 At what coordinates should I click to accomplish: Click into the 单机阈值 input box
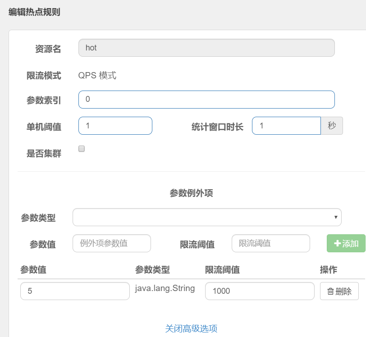[x=115, y=126]
